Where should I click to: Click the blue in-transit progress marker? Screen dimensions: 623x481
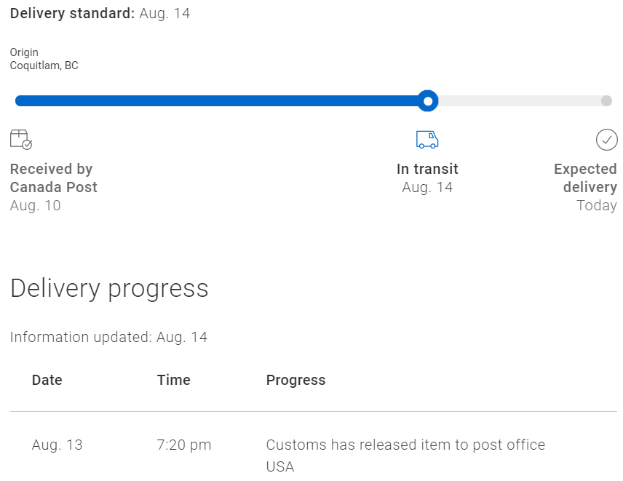(428, 101)
